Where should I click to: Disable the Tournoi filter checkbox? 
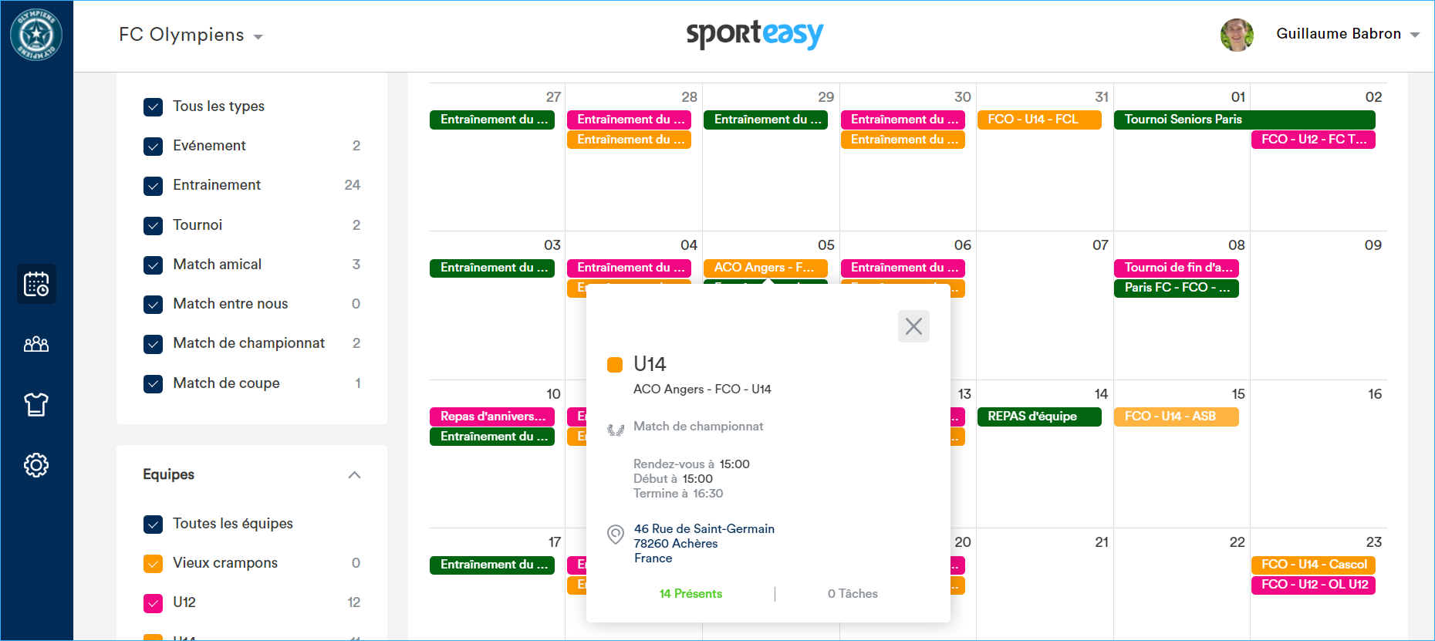(x=153, y=225)
